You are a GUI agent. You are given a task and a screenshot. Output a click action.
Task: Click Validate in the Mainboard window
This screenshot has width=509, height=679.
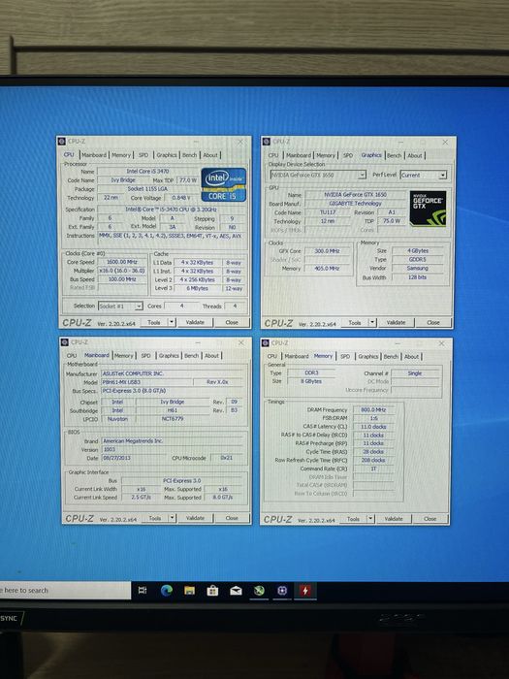[195, 518]
